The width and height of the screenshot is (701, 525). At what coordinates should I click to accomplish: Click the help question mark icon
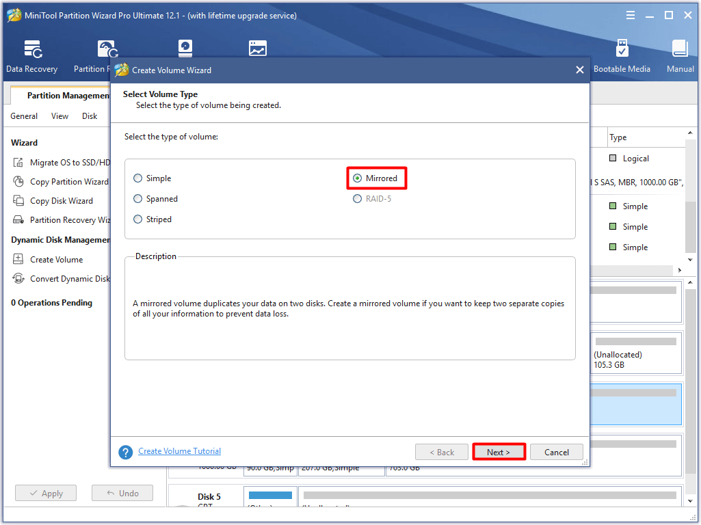click(x=126, y=452)
